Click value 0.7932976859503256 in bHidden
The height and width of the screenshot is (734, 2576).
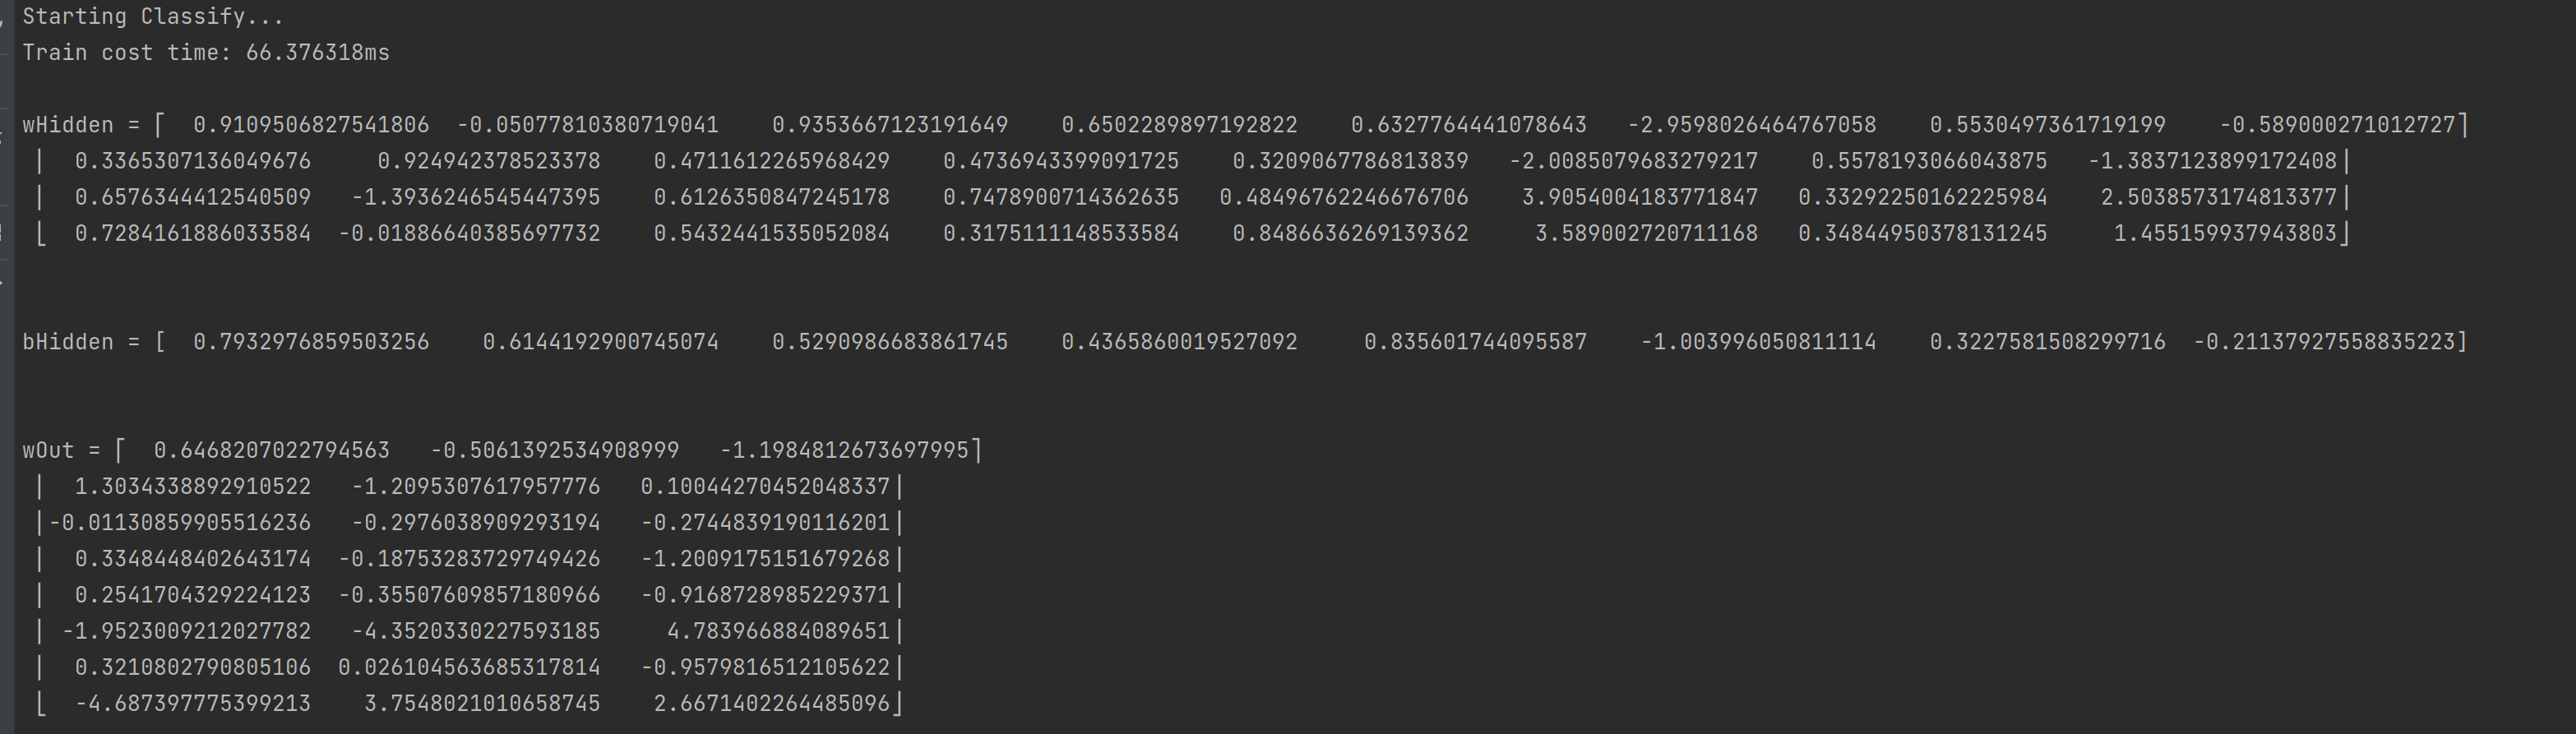click(311, 342)
